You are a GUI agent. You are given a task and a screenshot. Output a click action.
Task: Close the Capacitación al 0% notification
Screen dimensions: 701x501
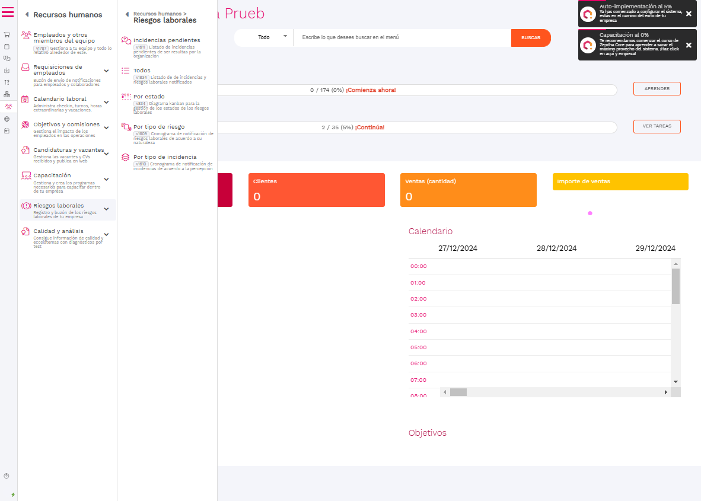689,45
